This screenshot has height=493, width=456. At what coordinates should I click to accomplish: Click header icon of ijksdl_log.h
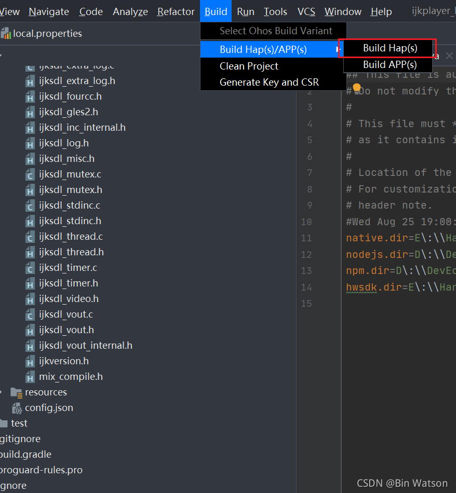pos(30,144)
